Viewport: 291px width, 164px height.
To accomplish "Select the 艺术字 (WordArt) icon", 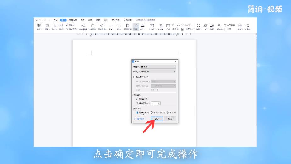I will [x=161, y=26].
